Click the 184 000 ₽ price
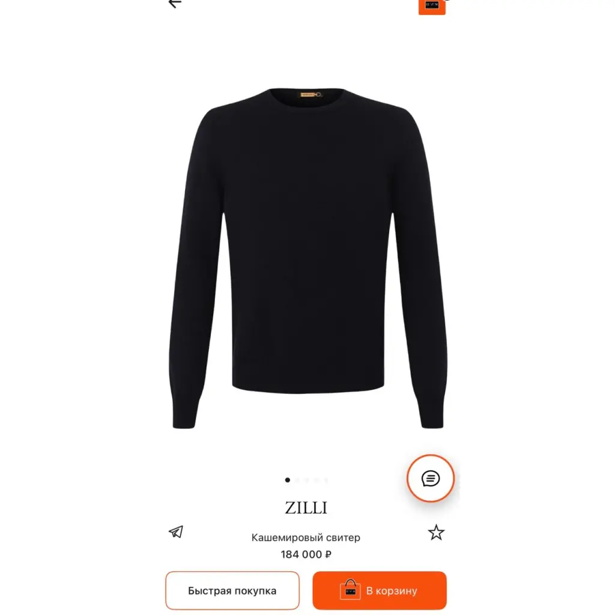This screenshot has width=615, height=615. point(306,554)
